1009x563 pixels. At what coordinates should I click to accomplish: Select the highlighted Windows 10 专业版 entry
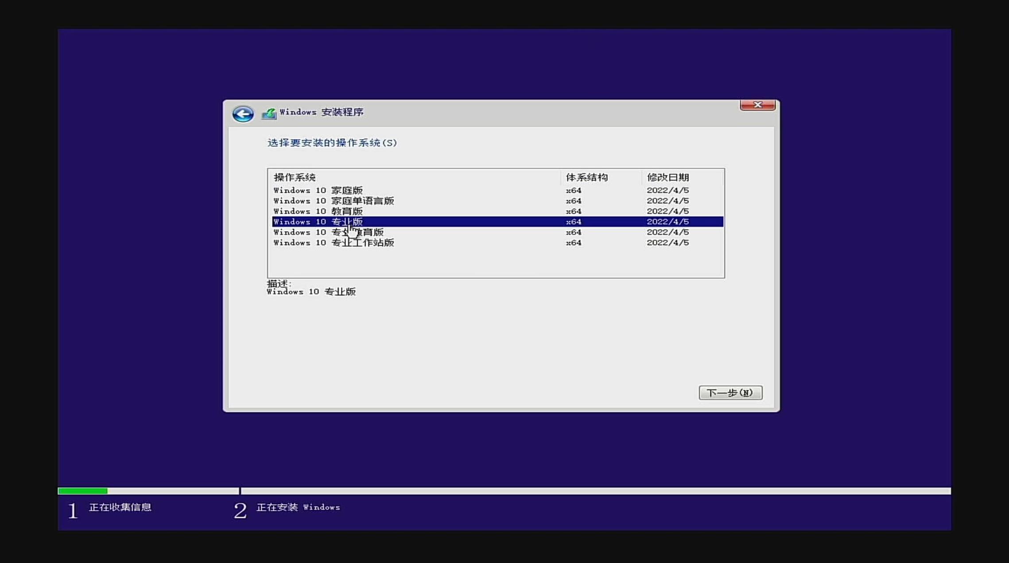coord(318,222)
